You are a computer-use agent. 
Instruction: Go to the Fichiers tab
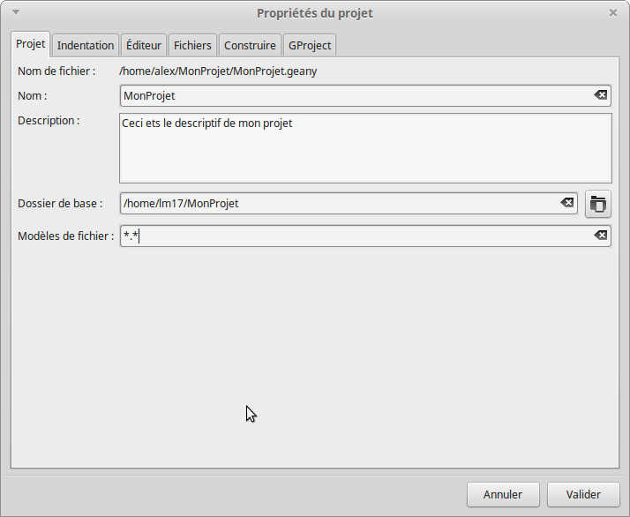coord(192,45)
